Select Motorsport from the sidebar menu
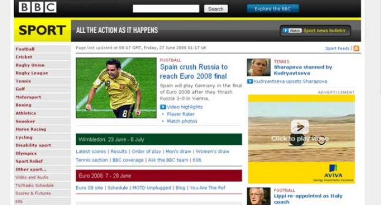Image resolution: width=381 pixels, height=205 pixels. tap(28, 97)
